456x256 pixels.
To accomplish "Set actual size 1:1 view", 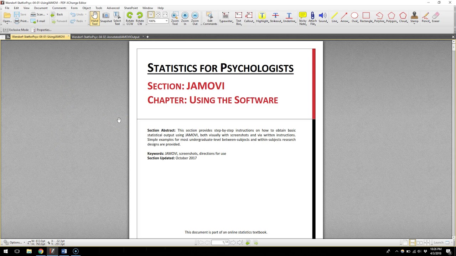I will [151, 15].
